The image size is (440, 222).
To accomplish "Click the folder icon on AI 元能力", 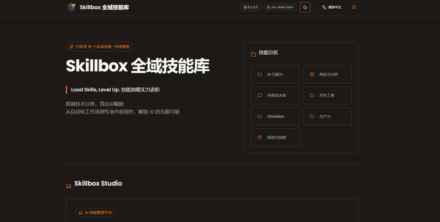I will coord(260,74).
